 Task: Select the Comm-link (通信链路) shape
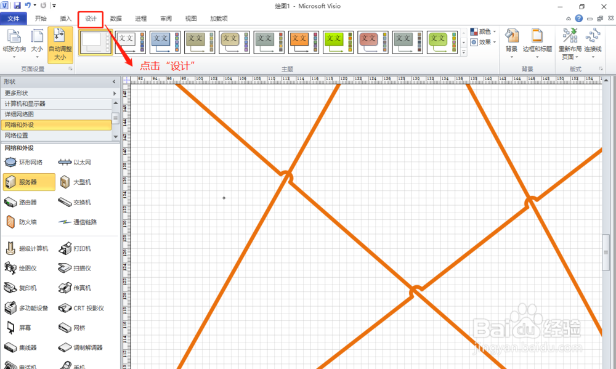coord(78,222)
